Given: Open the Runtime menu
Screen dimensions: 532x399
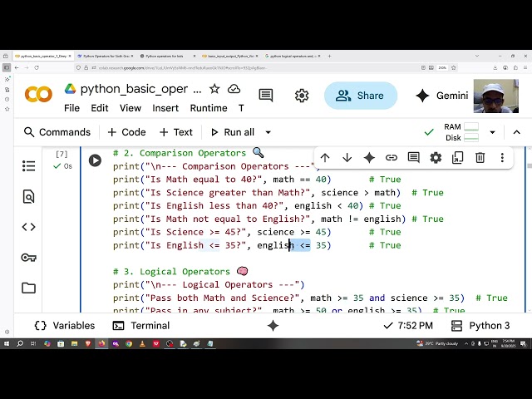Looking at the screenshot, I should coord(209,108).
